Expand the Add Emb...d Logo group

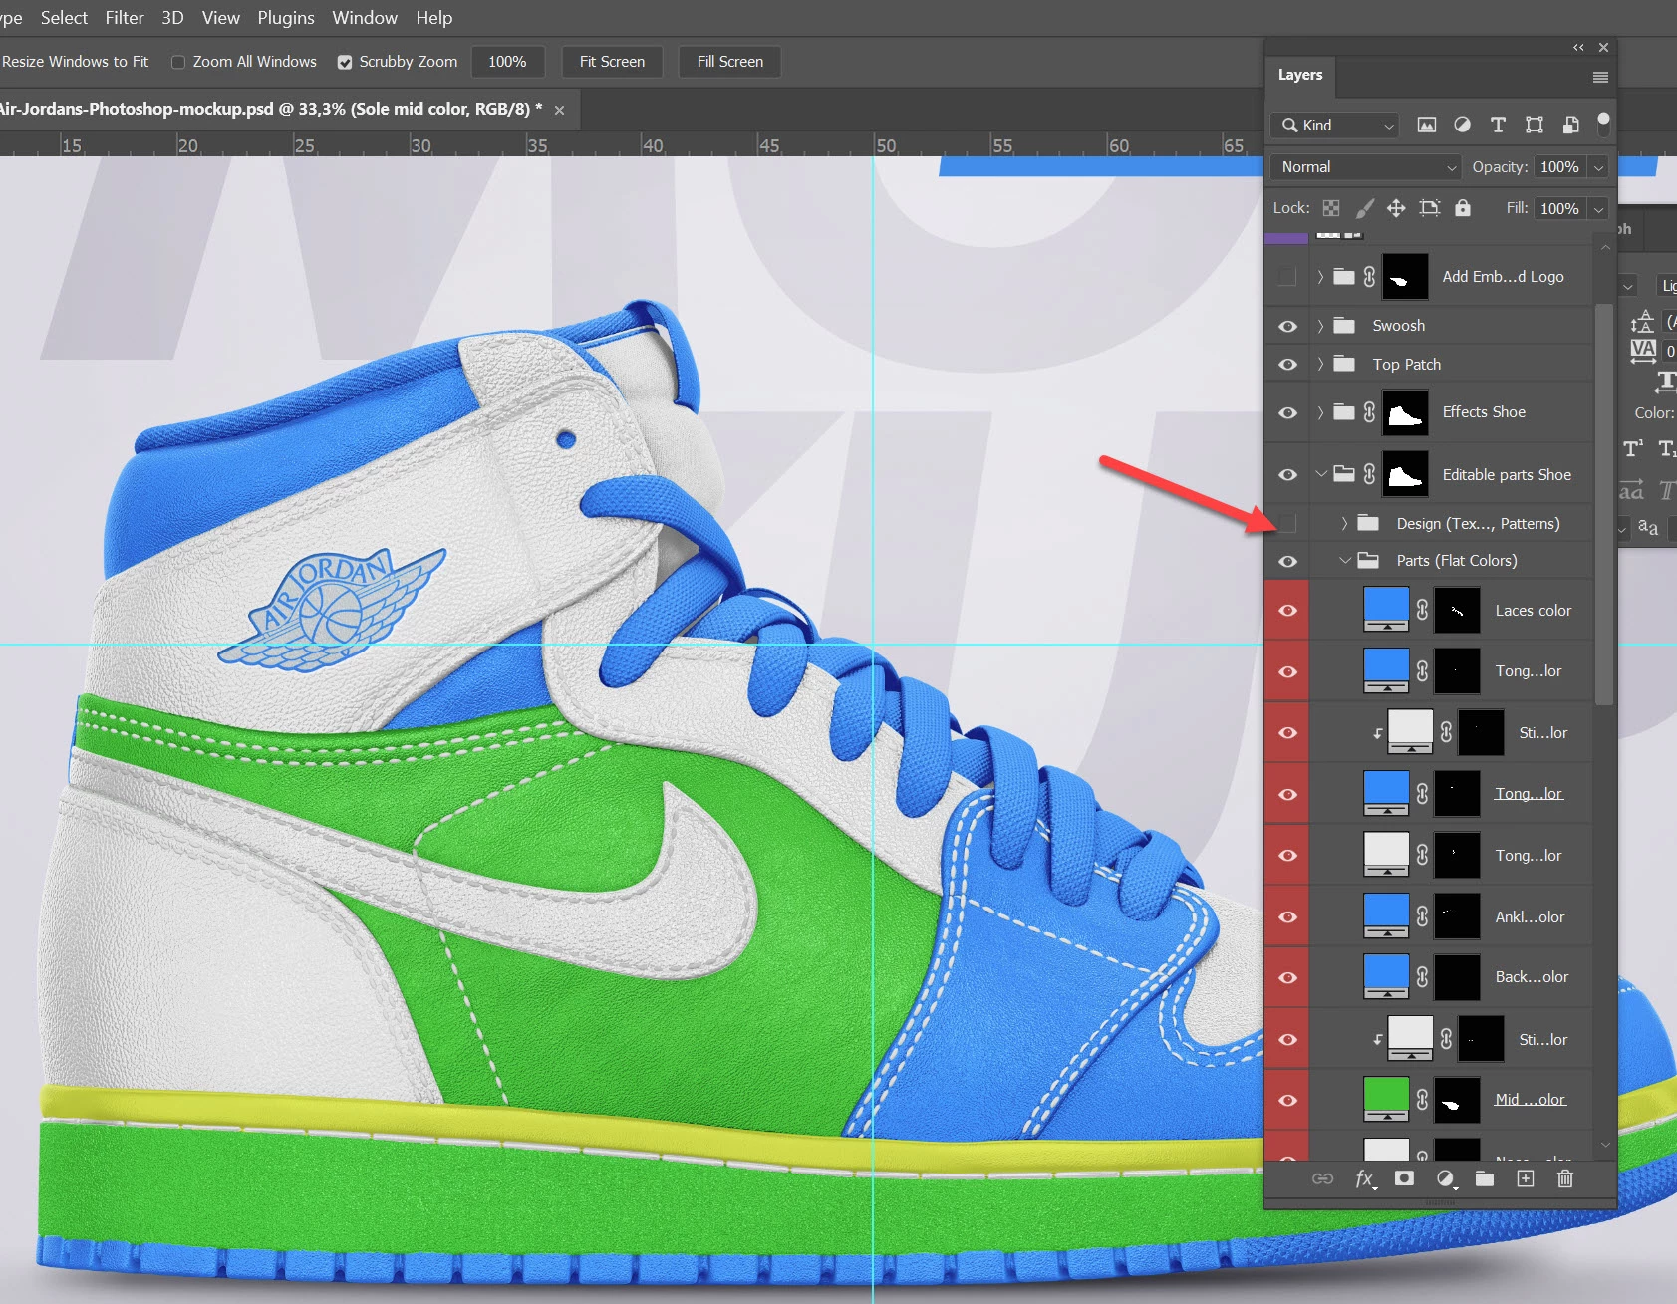click(1320, 277)
